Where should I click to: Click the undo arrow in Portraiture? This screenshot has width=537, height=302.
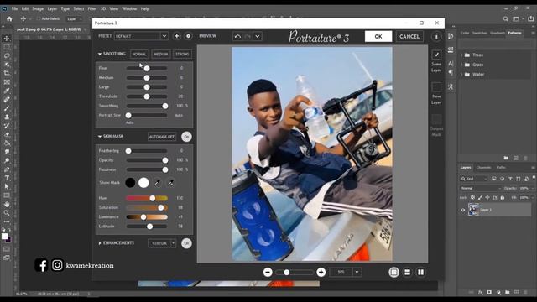pos(237,36)
